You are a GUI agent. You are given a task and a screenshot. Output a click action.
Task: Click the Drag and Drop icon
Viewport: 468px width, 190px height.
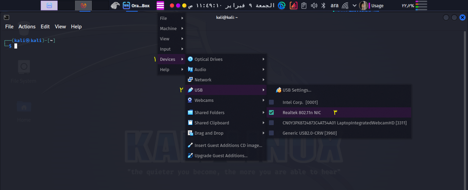tap(190, 133)
